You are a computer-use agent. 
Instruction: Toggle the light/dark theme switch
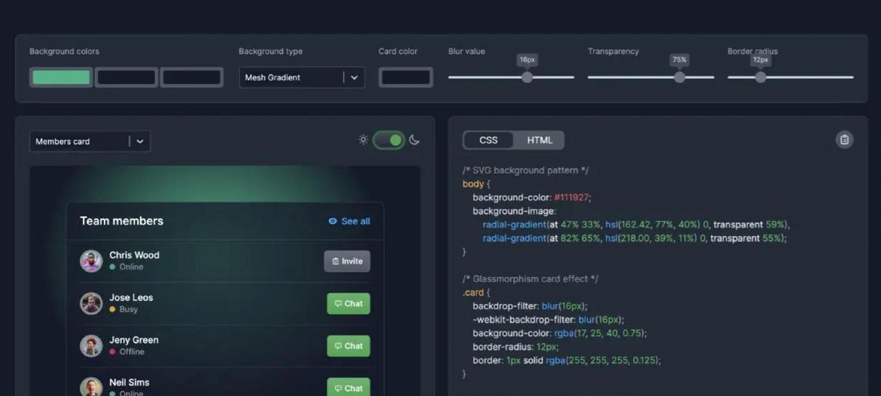point(389,140)
